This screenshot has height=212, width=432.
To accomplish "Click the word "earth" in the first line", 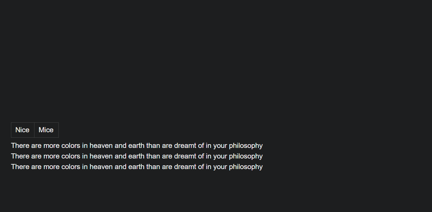I will (136, 146).
